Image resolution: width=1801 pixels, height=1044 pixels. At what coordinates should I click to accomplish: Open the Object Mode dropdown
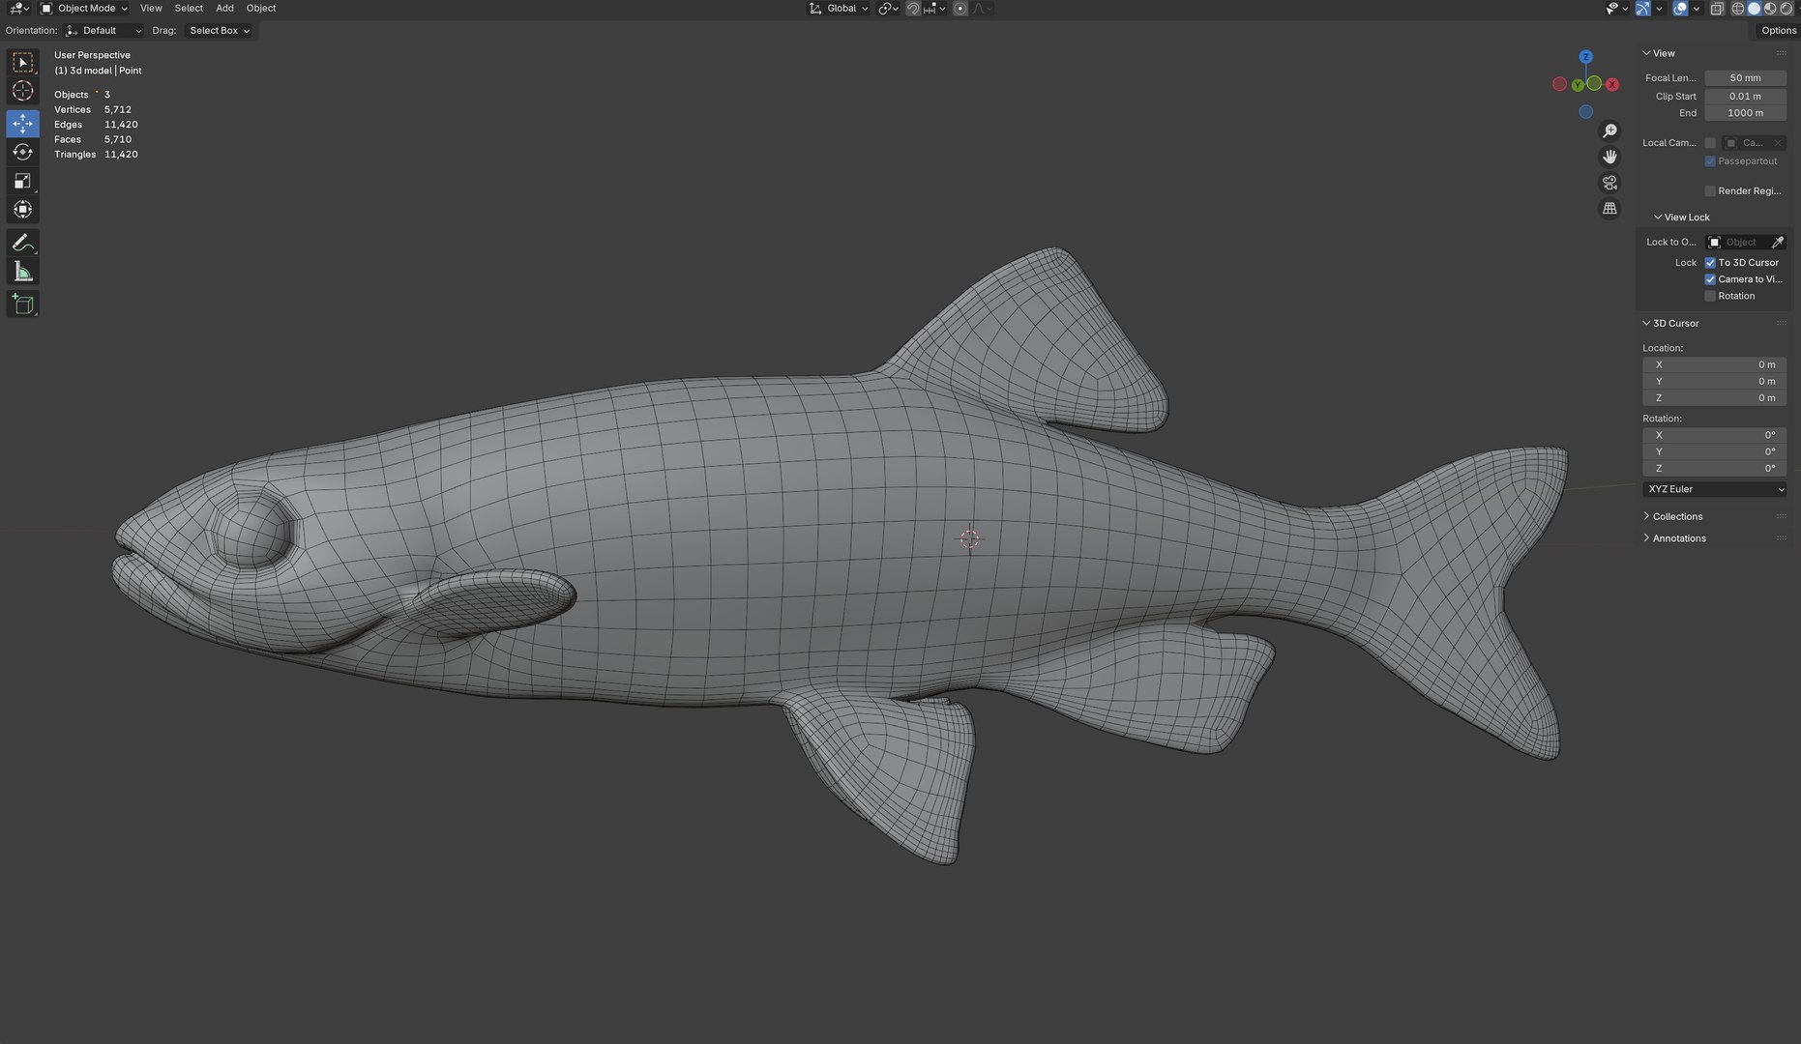[x=84, y=8]
